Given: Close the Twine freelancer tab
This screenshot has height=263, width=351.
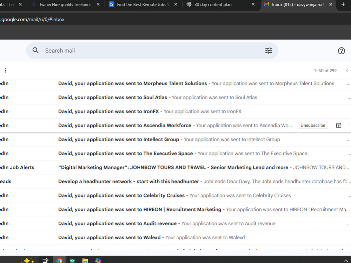Looking at the screenshot, I should (98, 4).
